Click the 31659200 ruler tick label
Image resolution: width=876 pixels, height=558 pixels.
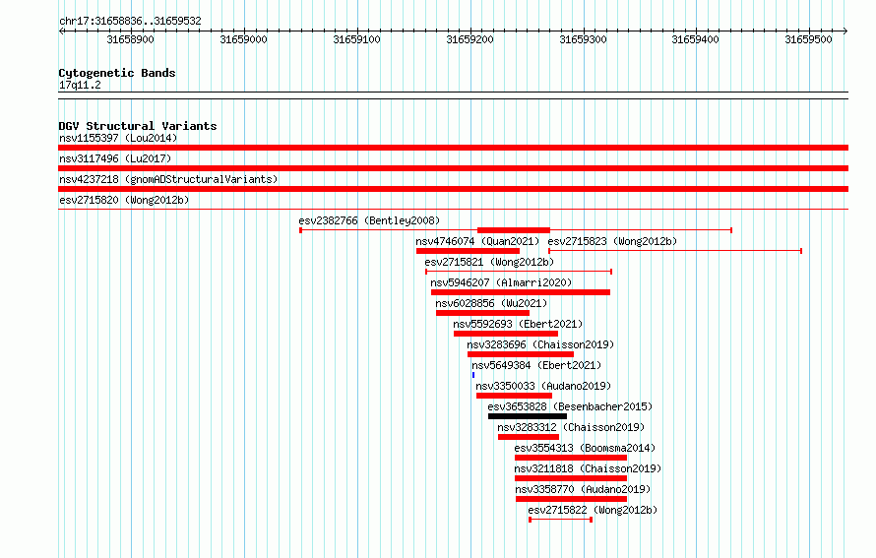pyautogui.click(x=469, y=39)
